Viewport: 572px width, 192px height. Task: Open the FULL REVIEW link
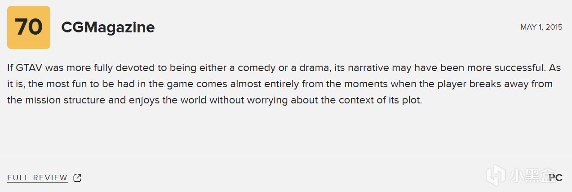click(x=37, y=178)
